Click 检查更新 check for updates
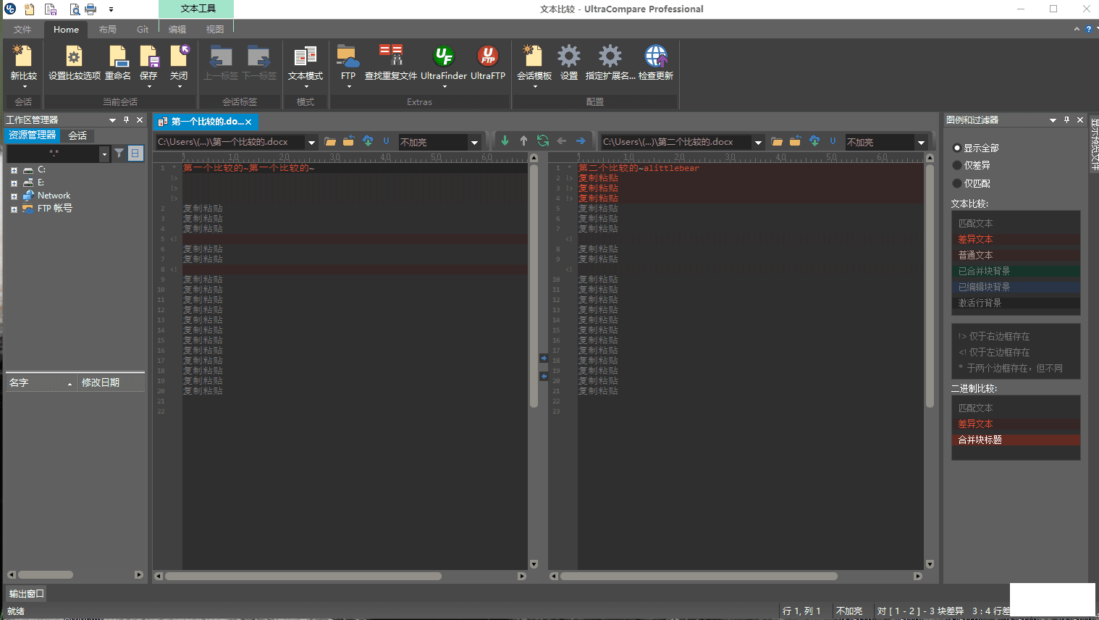 pos(656,56)
